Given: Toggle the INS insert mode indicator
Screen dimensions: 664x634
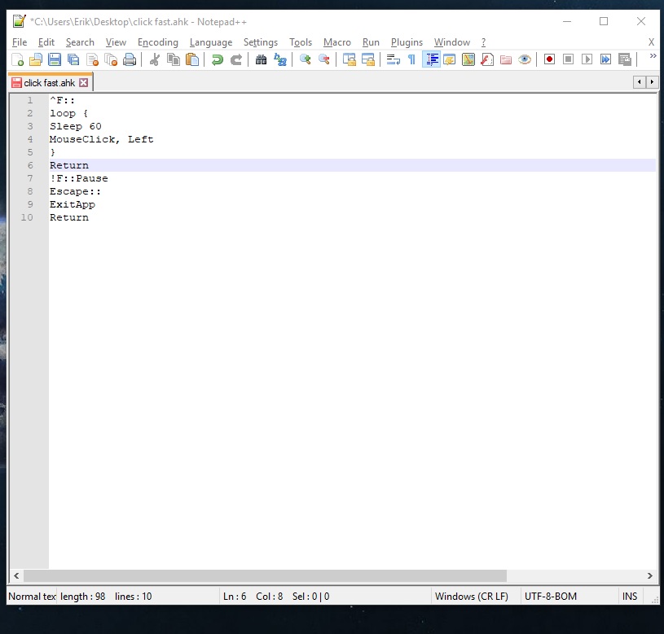Looking at the screenshot, I should tap(630, 597).
